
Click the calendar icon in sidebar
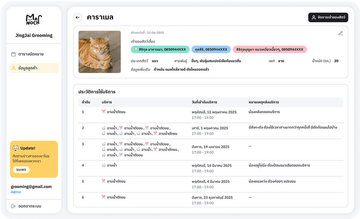click(13, 54)
